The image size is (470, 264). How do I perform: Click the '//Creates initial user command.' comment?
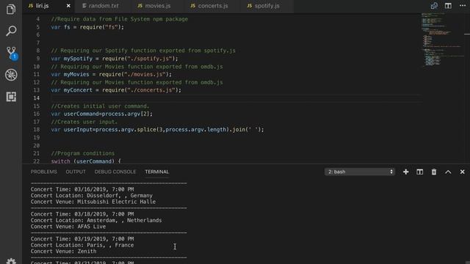(x=100, y=106)
